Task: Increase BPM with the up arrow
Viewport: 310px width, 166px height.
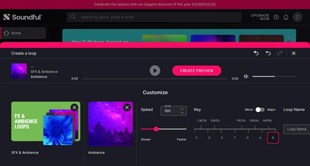Action: click(x=182, y=109)
